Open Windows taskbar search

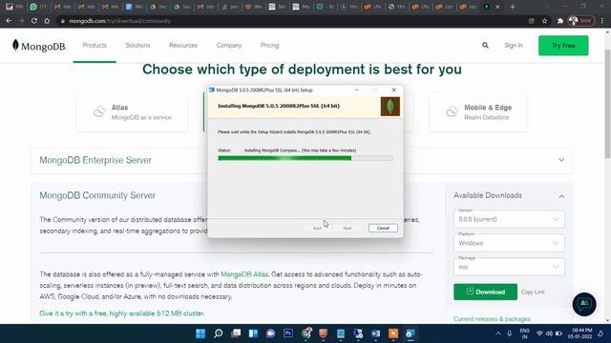[219, 333]
